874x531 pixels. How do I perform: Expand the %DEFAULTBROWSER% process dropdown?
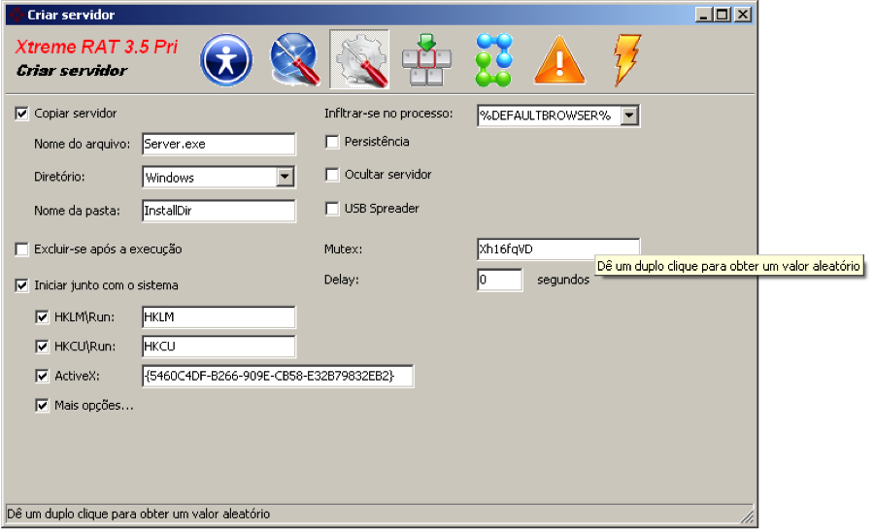pos(629,116)
